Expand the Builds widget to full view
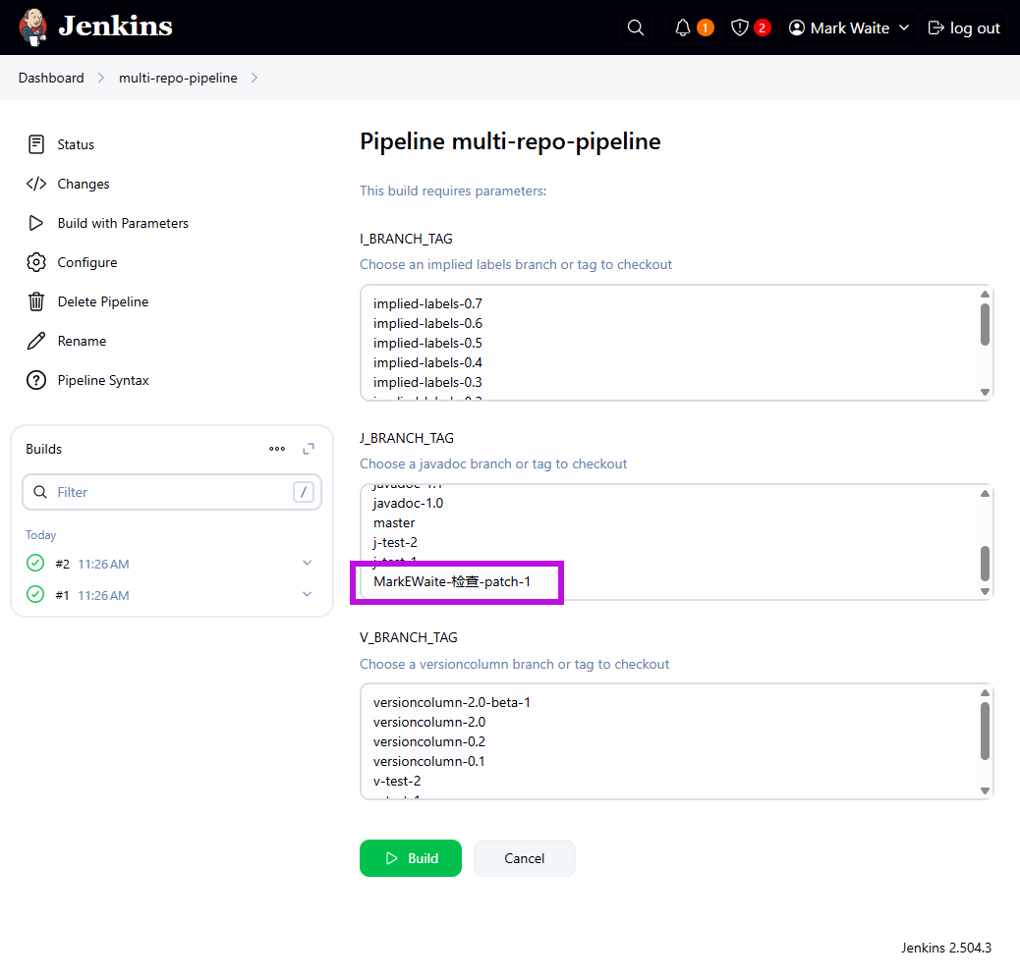Viewport: 1020px width, 979px height. (x=309, y=449)
